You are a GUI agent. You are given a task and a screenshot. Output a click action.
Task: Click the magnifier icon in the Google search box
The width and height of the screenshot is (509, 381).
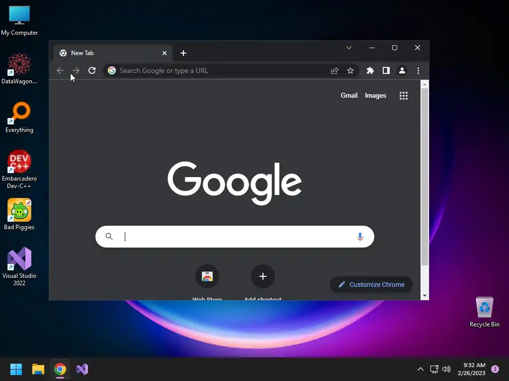pos(109,237)
